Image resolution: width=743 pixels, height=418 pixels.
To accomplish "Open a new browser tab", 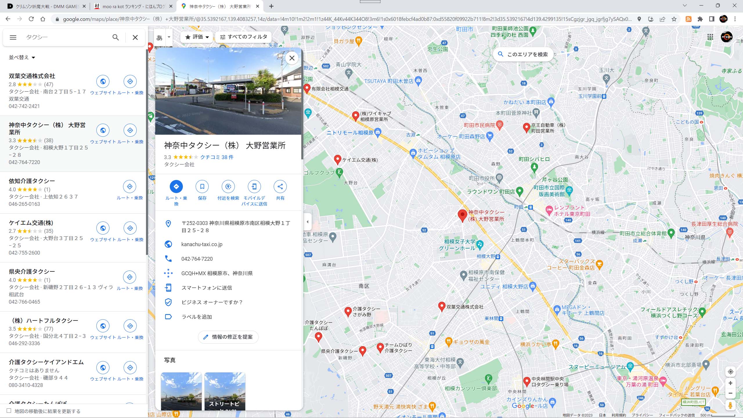I will coord(271,6).
